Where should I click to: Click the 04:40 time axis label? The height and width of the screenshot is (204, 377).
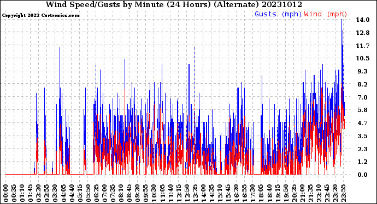point(72,193)
